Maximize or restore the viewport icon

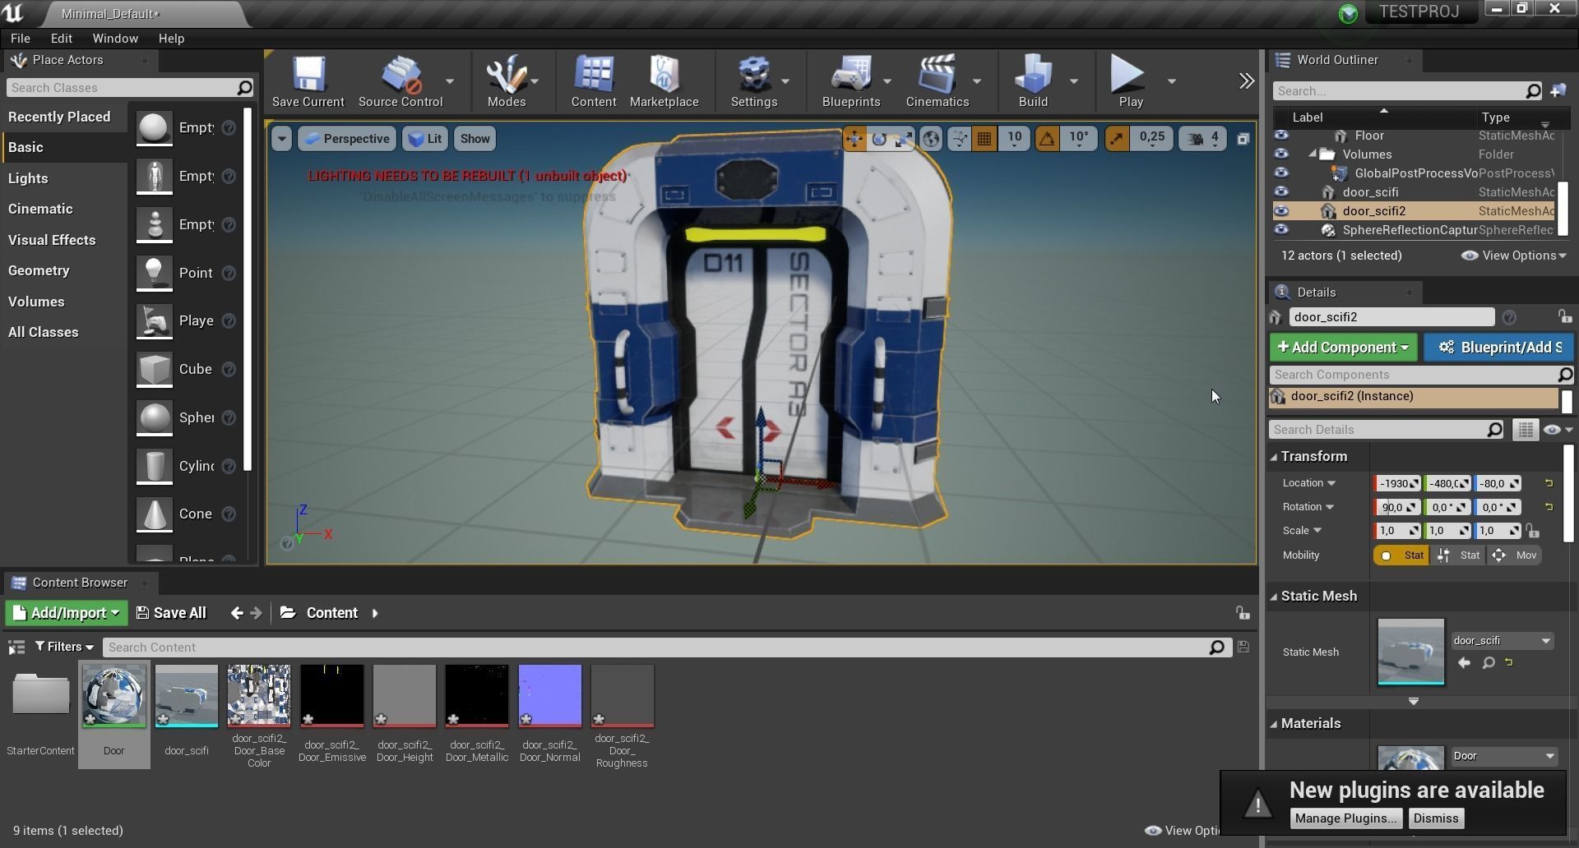pyautogui.click(x=1243, y=139)
